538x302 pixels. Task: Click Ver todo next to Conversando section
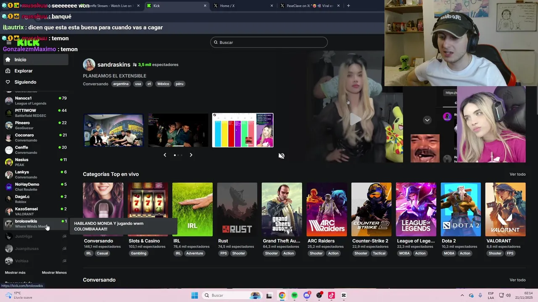[517, 280]
